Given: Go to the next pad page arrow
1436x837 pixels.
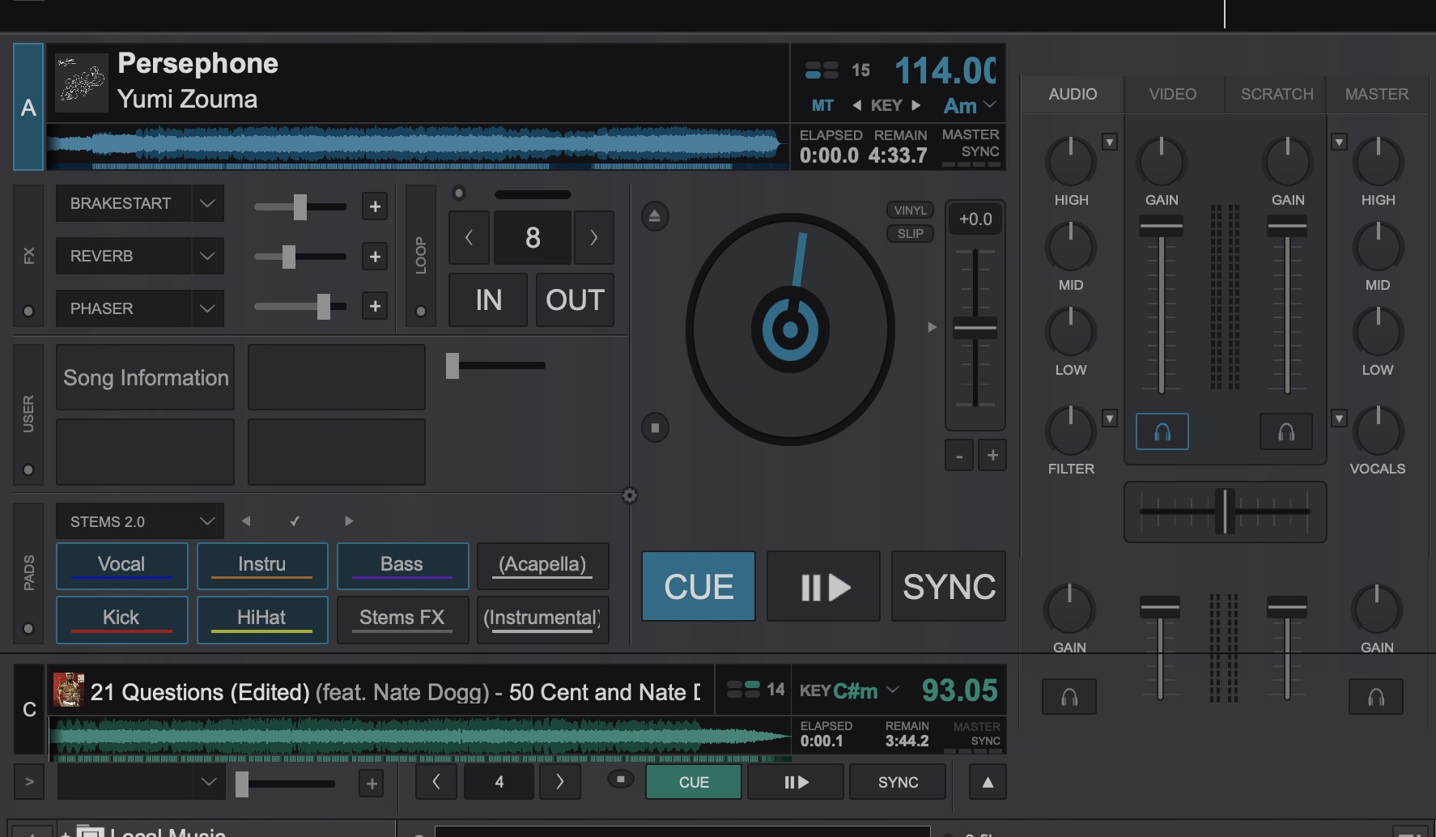Looking at the screenshot, I should 349,521.
